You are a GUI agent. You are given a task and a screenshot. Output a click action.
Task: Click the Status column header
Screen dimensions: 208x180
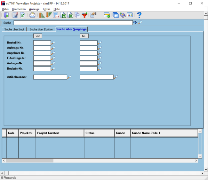coord(99,133)
